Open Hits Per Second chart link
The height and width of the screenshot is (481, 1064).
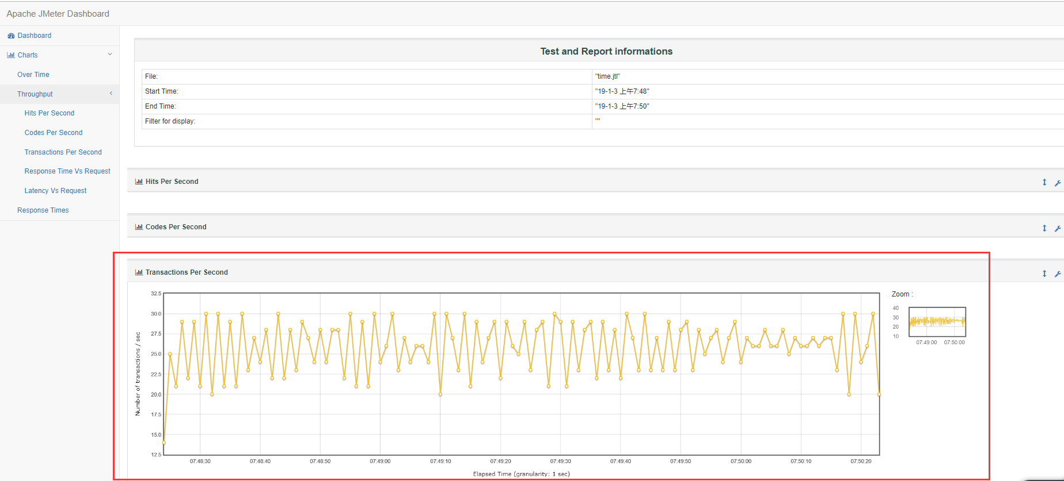tap(50, 113)
